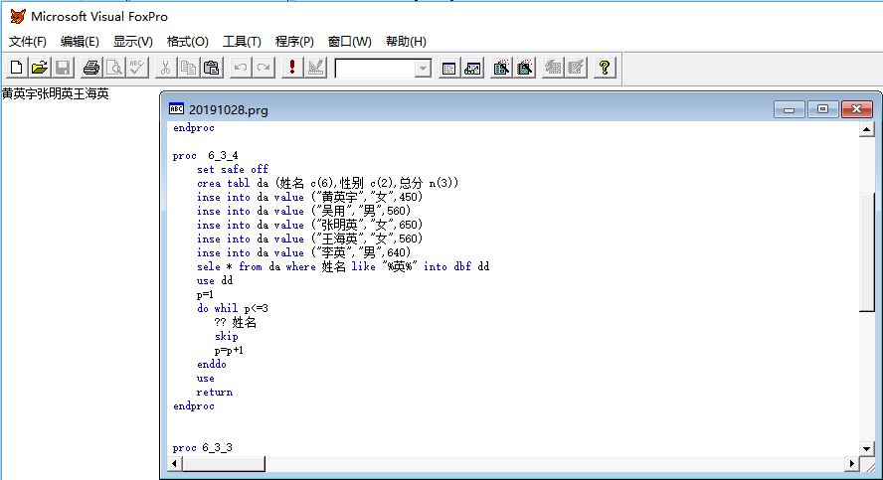Image resolution: width=883 pixels, height=480 pixels.
Task: Minimize the 20191028.prg editor window
Action: [x=789, y=109]
